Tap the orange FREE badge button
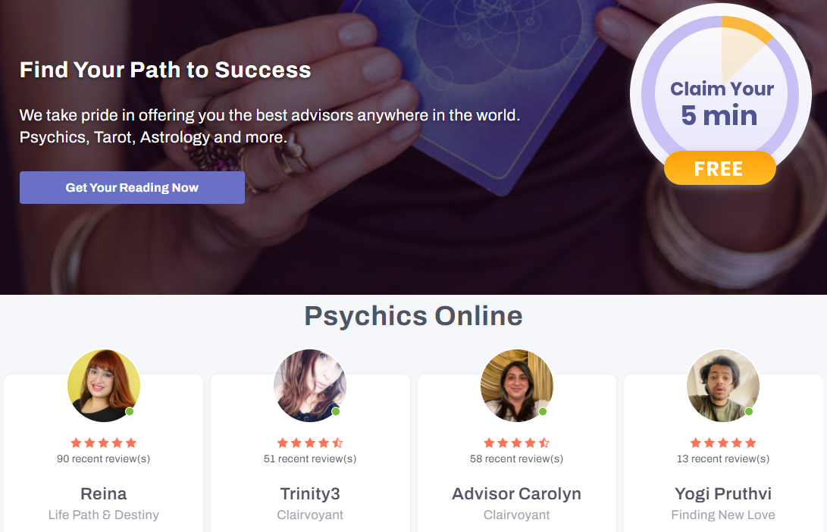Image resolution: width=827 pixels, height=532 pixels. click(x=720, y=168)
